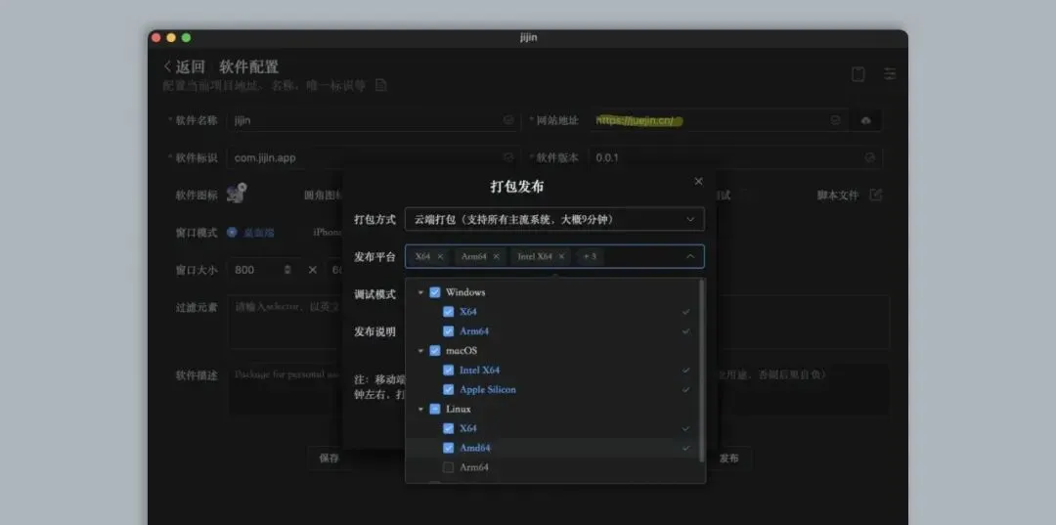The height and width of the screenshot is (525, 1056).
Task: Remove the Intel X64 tag chip
Action: coord(561,256)
